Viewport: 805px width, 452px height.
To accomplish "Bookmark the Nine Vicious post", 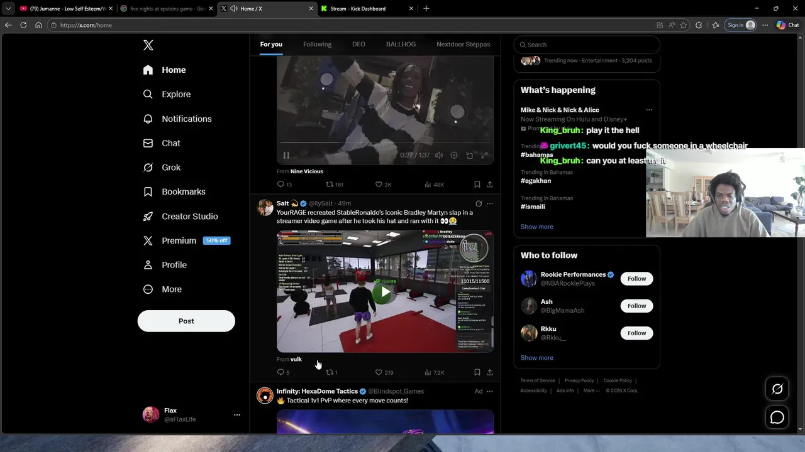I will click(x=477, y=185).
